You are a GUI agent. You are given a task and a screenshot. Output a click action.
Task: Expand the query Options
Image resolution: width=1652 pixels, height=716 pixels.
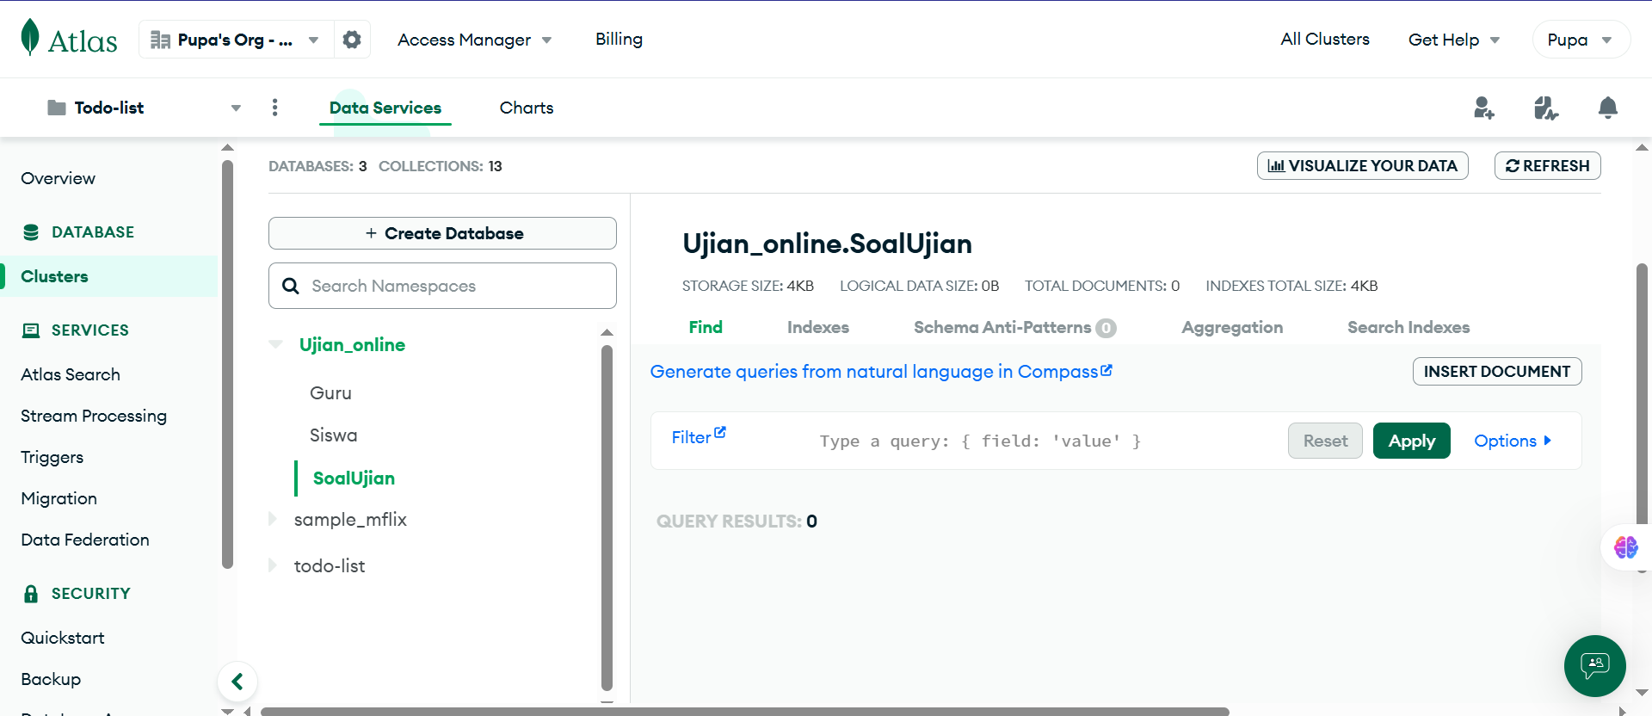(x=1512, y=441)
